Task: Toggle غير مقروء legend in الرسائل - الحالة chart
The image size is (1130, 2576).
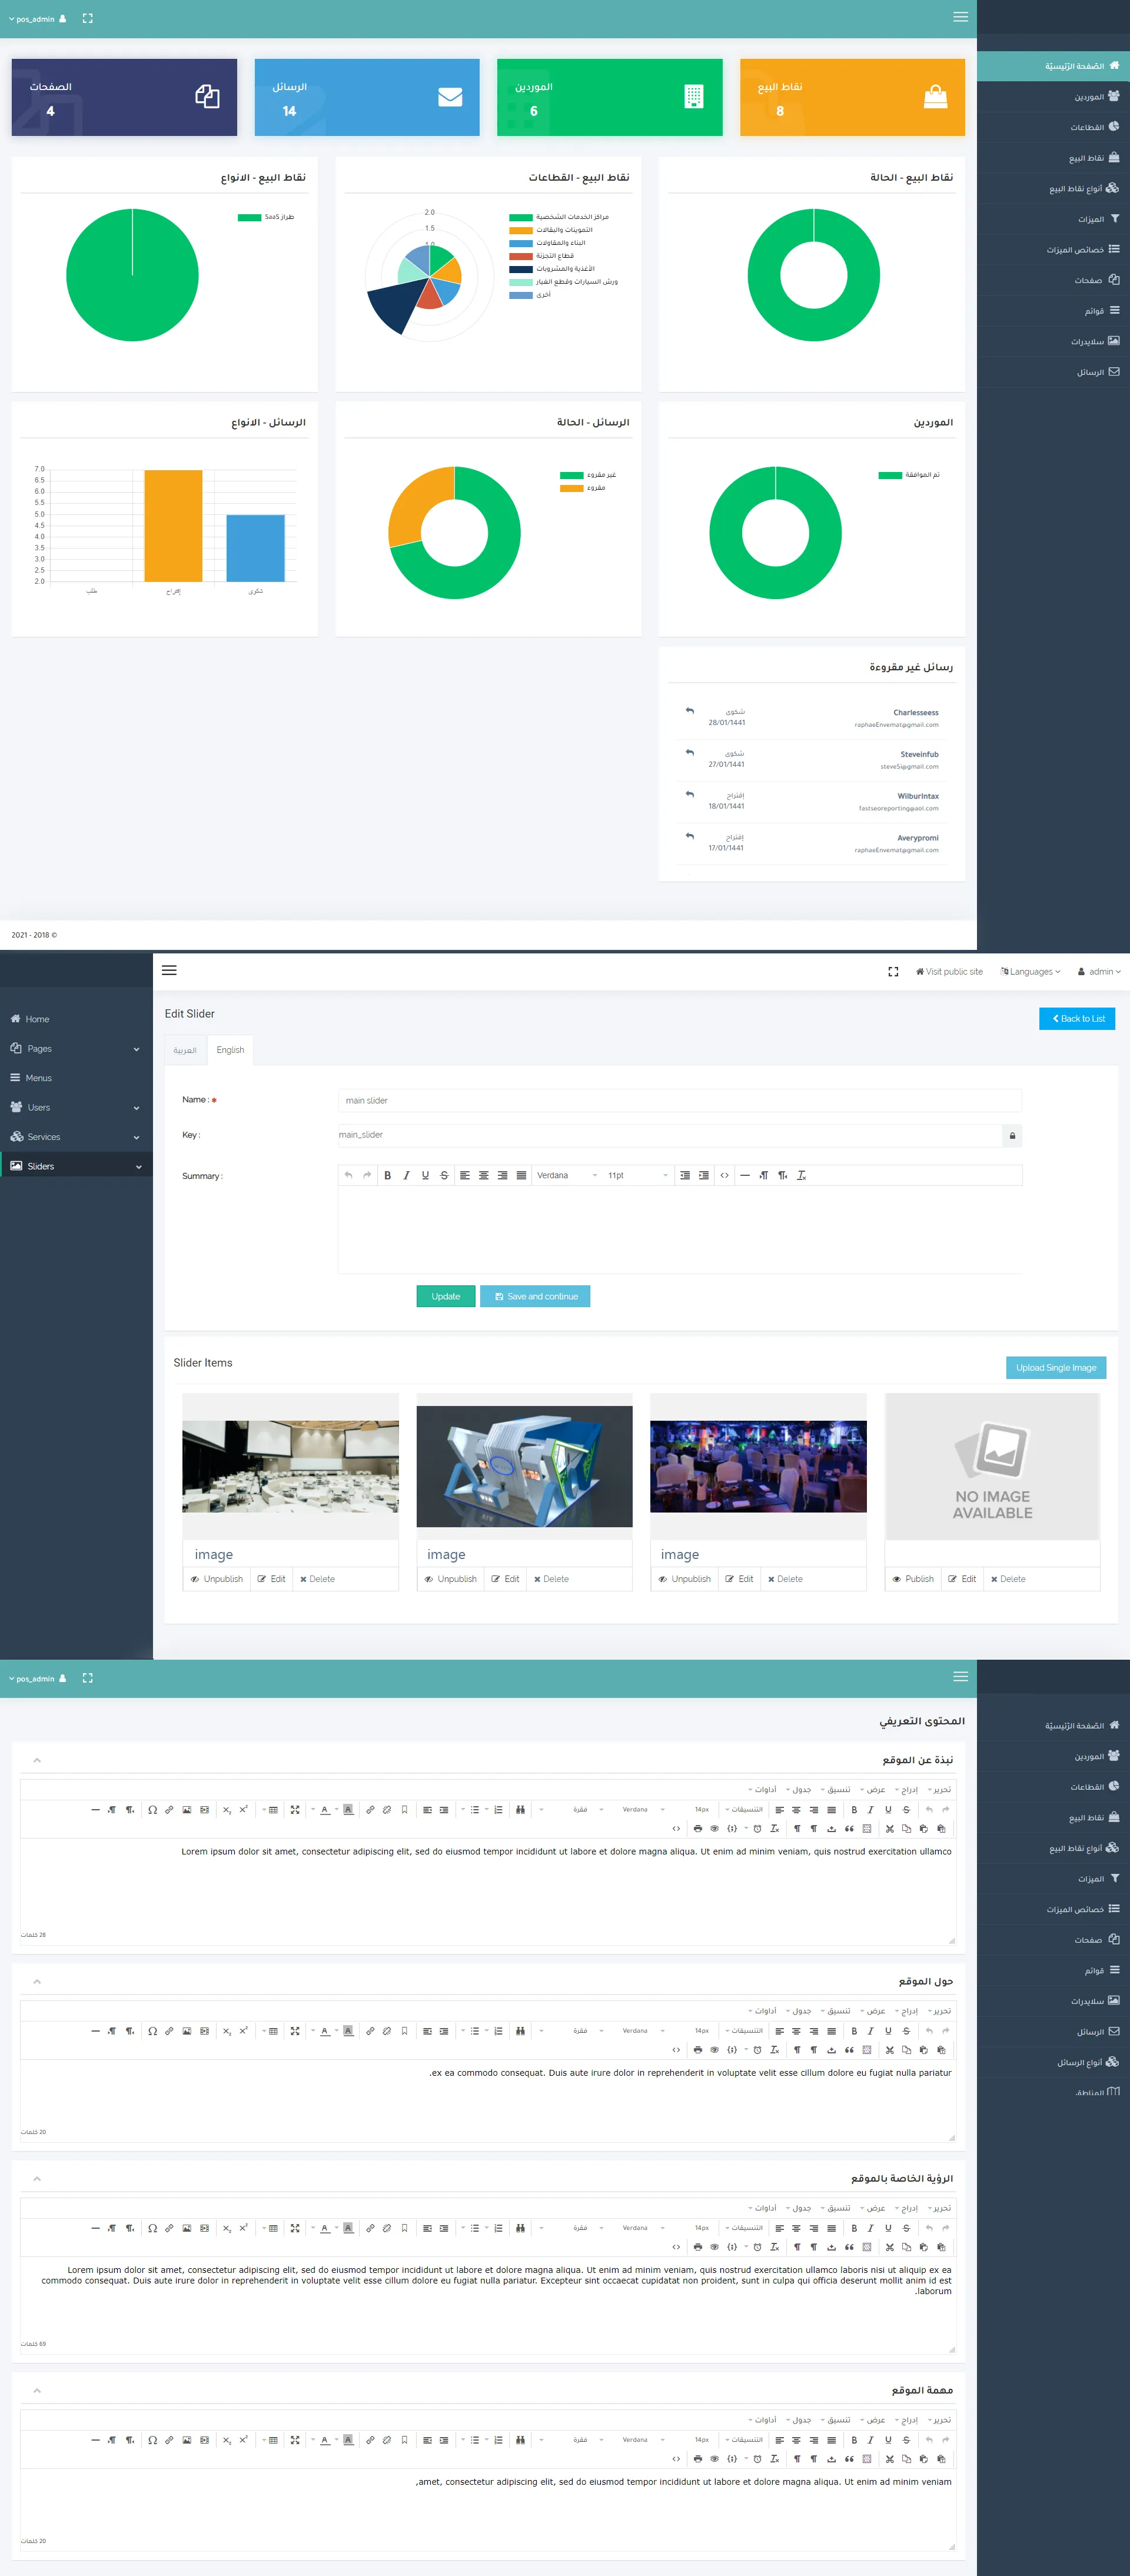Action: pos(588,475)
